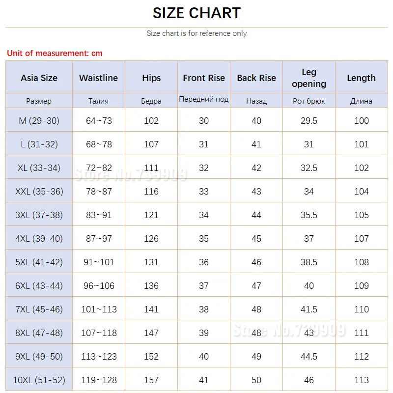The width and height of the screenshot is (393, 393).
Task: Select the XL (33-34) size cell
Action: click(x=39, y=167)
